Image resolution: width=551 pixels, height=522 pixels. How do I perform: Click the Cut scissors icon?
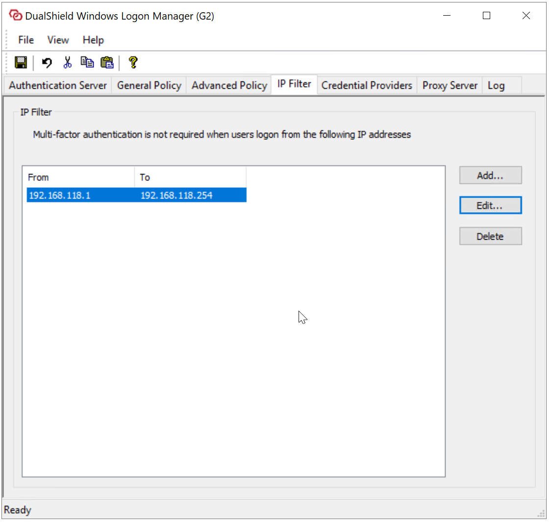coord(67,63)
